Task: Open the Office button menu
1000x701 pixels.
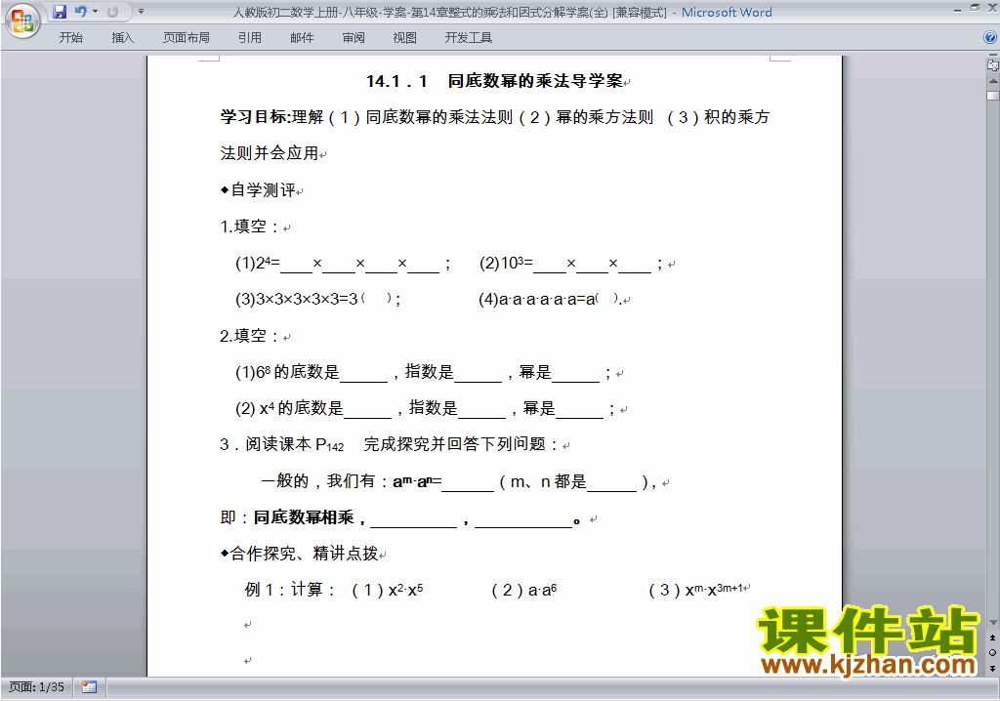Action: point(22,21)
